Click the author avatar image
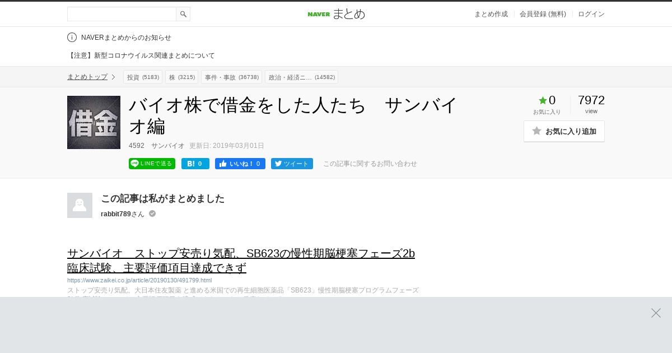 (x=80, y=205)
